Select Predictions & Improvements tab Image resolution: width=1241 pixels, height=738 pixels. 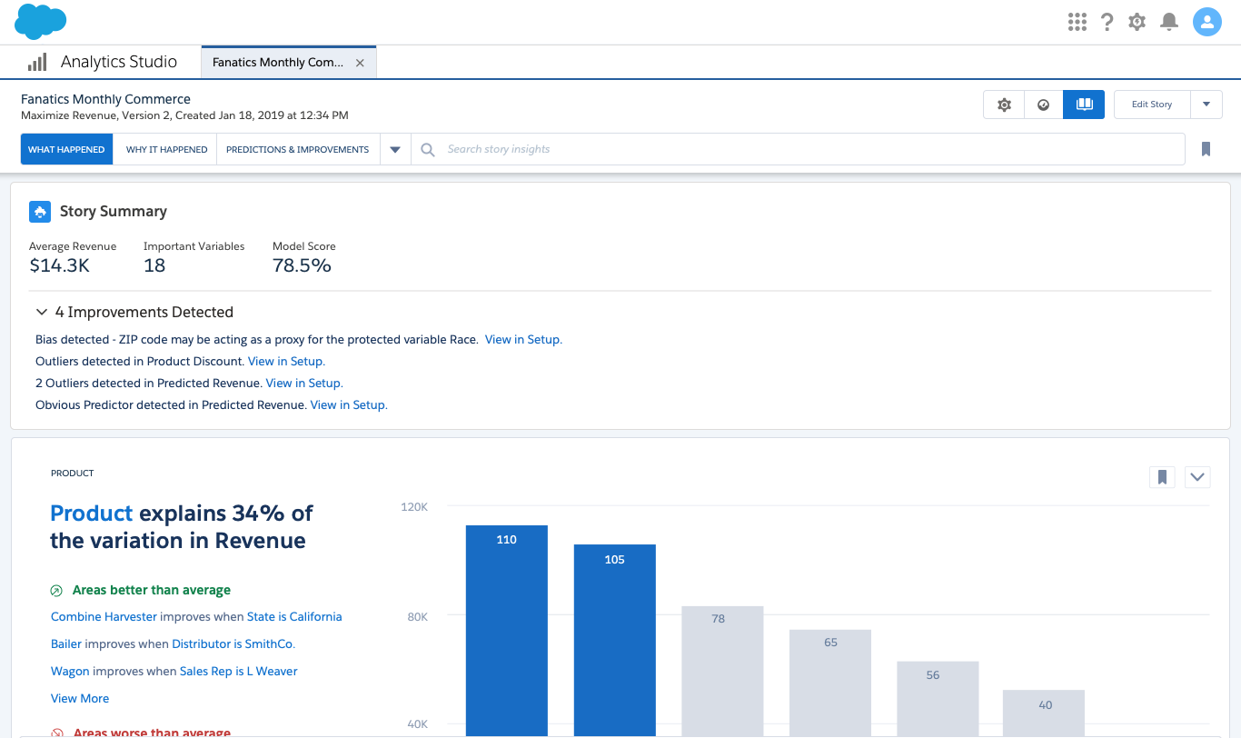(297, 150)
